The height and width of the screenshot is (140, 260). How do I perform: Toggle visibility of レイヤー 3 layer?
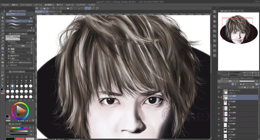coord(219,97)
